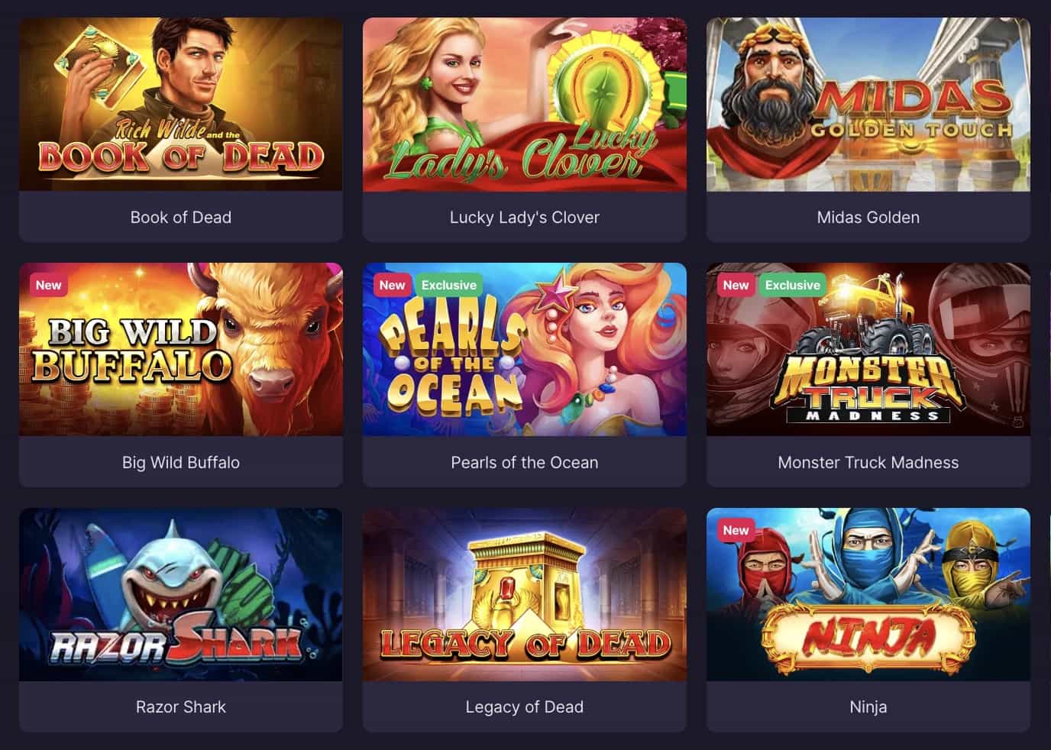Open the Lucky Lady's Clover game image
Image resolution: width=1051 pixels, height=750 pixels.
tap(525, 104)
